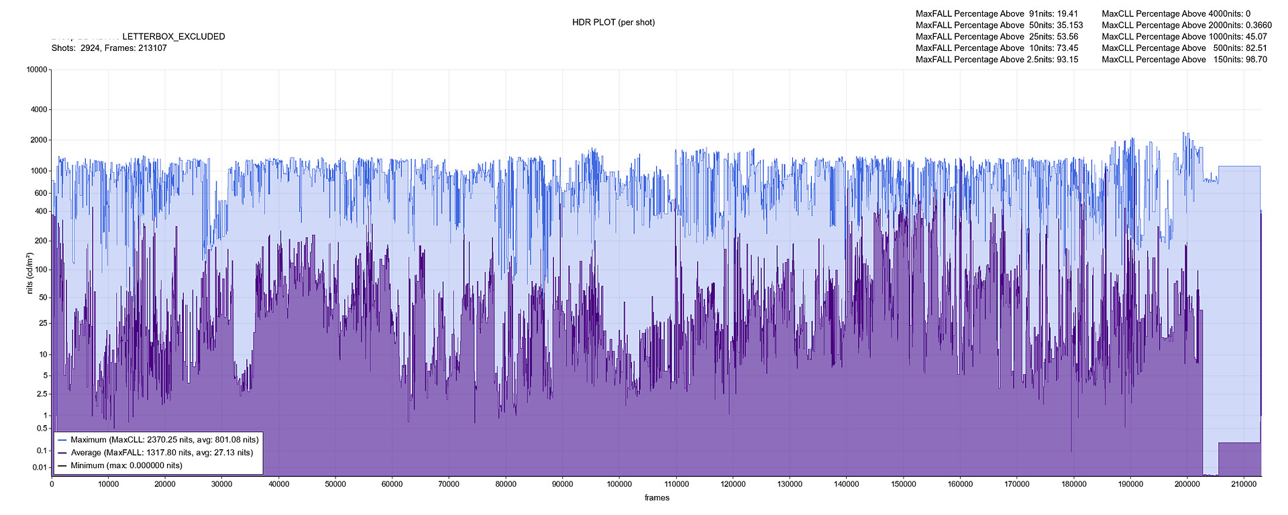Click the 100000 tick on the frames axis
The image size is (1288, 515).
(x=619, y=484)
